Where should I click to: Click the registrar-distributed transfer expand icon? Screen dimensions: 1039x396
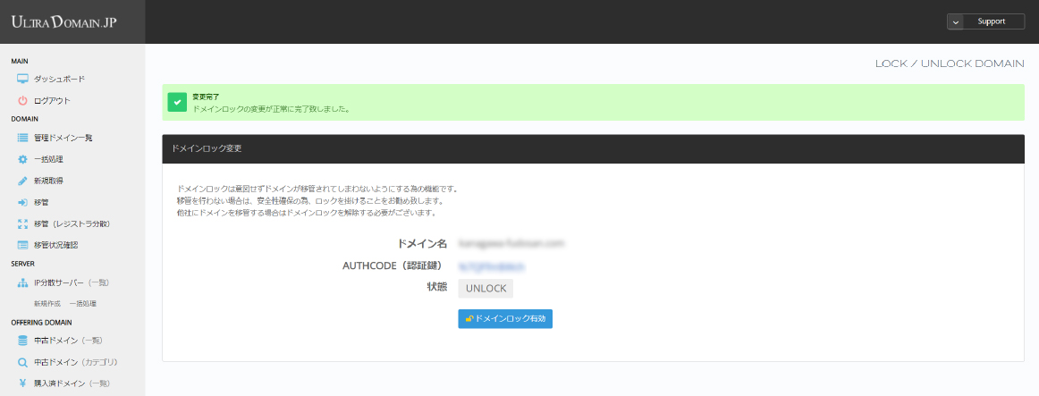pos(22,223)
